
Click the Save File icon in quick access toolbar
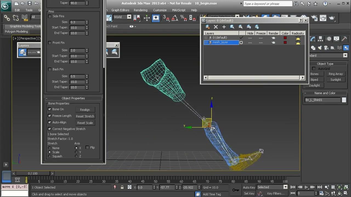click(x=29, y=4)
